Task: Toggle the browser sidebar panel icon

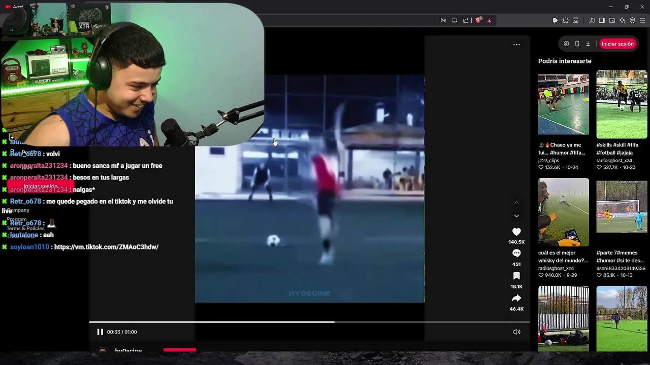Action: (x=602, y=20)
